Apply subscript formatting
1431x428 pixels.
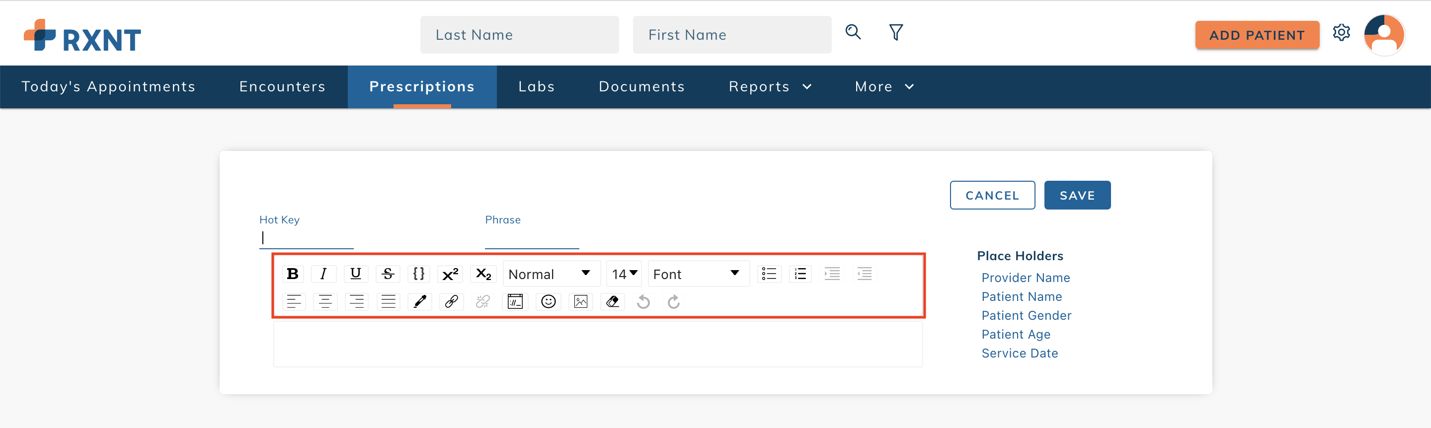pyautogui.click(x=483, y=274)
